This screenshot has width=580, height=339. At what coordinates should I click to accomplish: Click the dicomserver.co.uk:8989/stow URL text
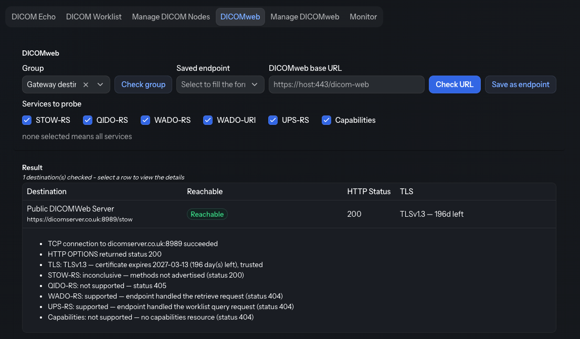point(80,219)
